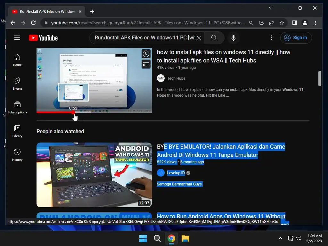Go to the YouTube logo home link
Image resolution: width=328 pixels, height=246 pixels.
[43, 38]
